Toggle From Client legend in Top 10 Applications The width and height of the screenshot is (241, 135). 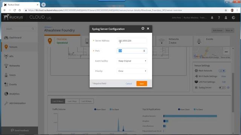click(x=184, y=109)
